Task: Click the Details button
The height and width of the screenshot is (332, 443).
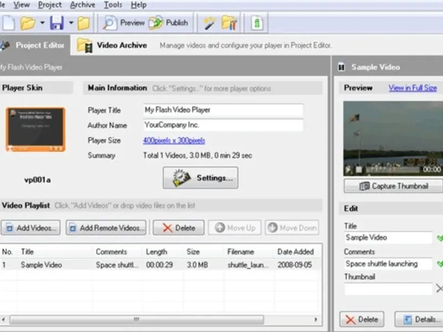Action: coord(419,319)
